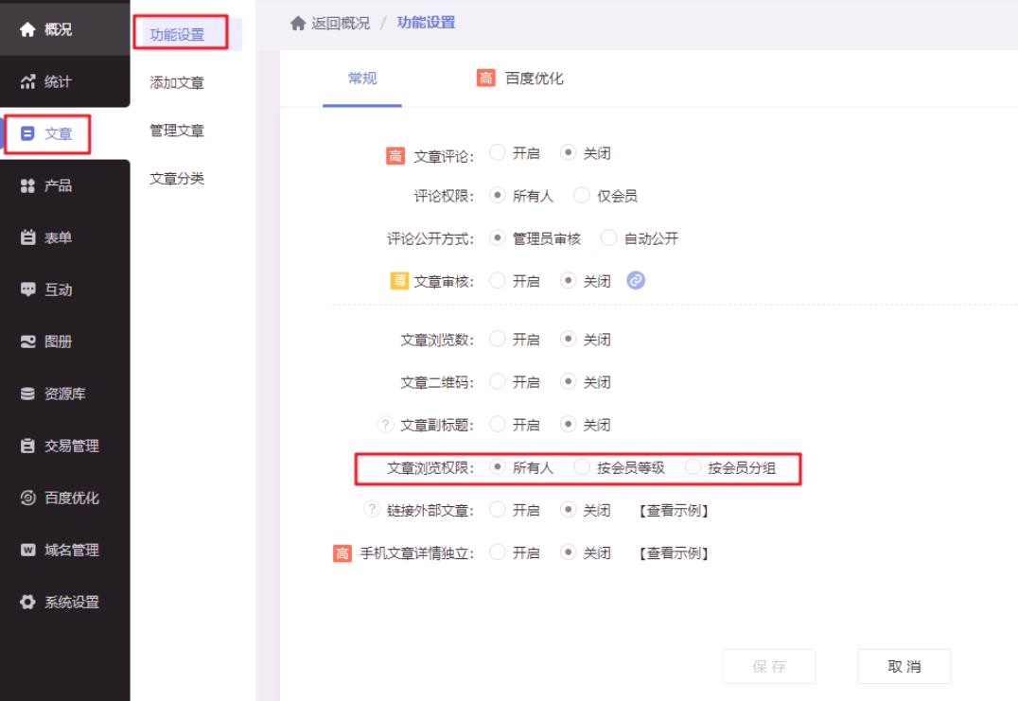1018x701 pixels.
Task: Enable the 文章评论 开启 radio option
Action: [498, 154]
